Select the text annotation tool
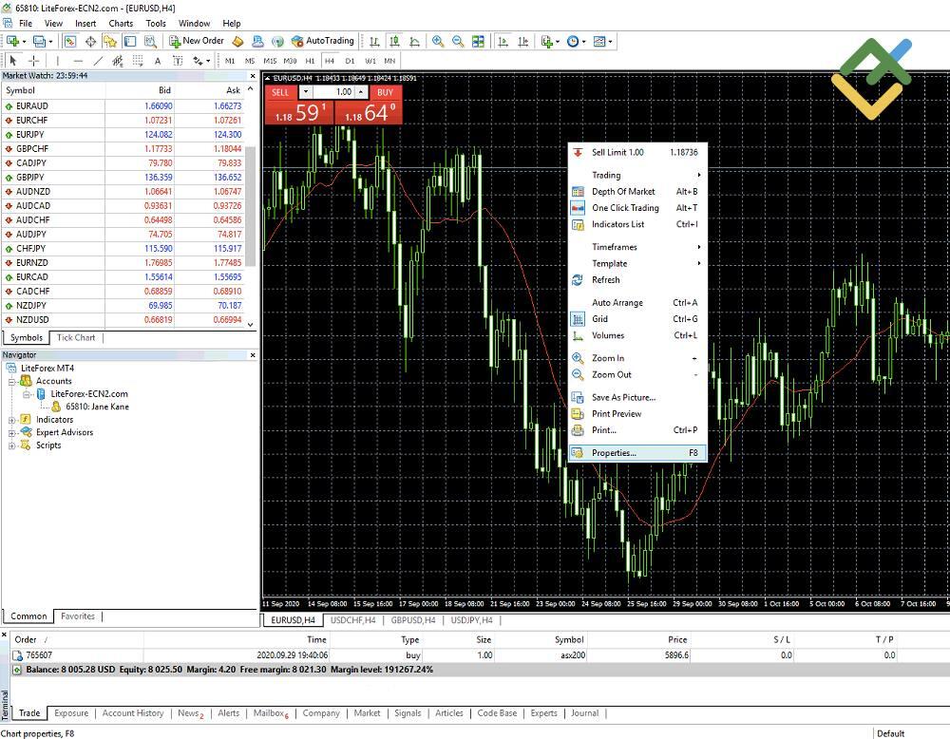 tap(158, 61)
